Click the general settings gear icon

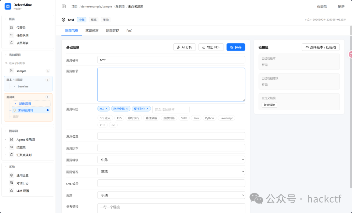[x=12, y=175]
